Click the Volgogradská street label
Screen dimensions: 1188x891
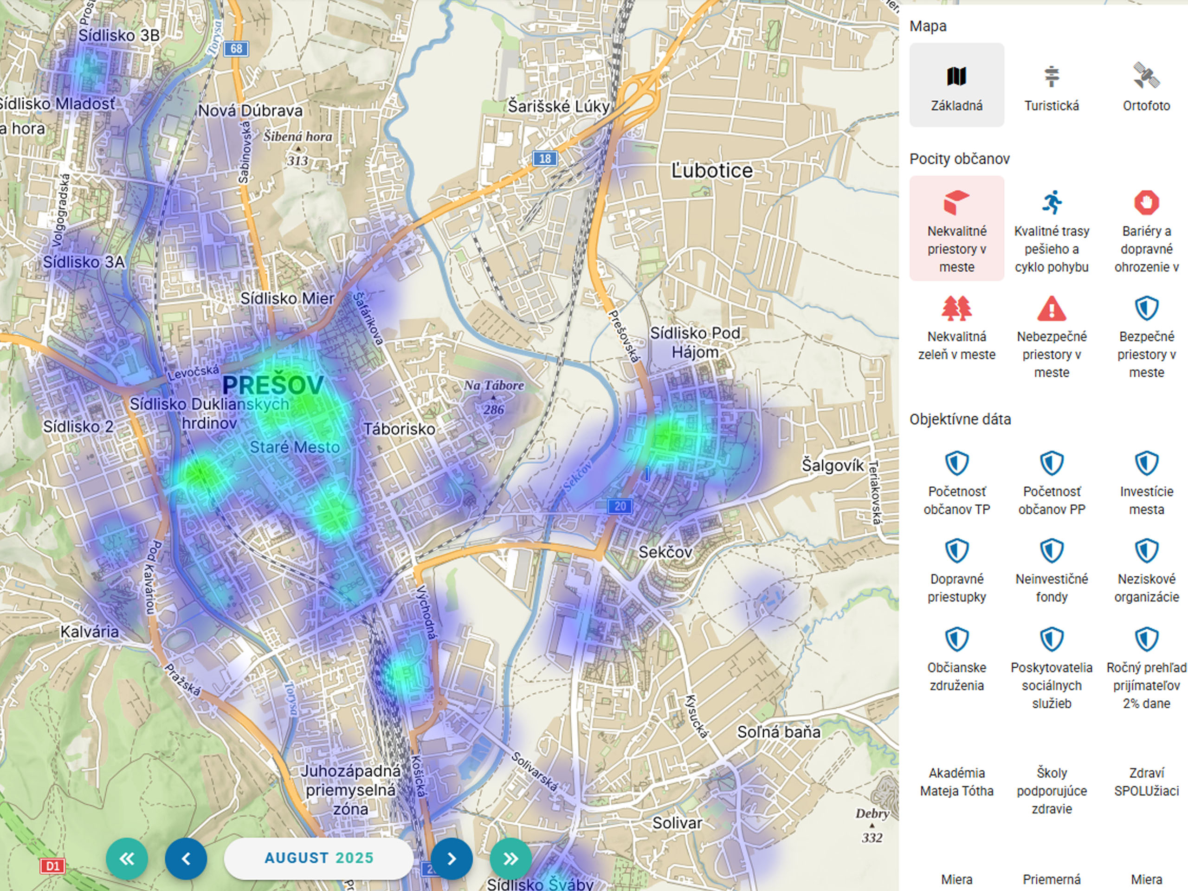click(x=61, y=211)
